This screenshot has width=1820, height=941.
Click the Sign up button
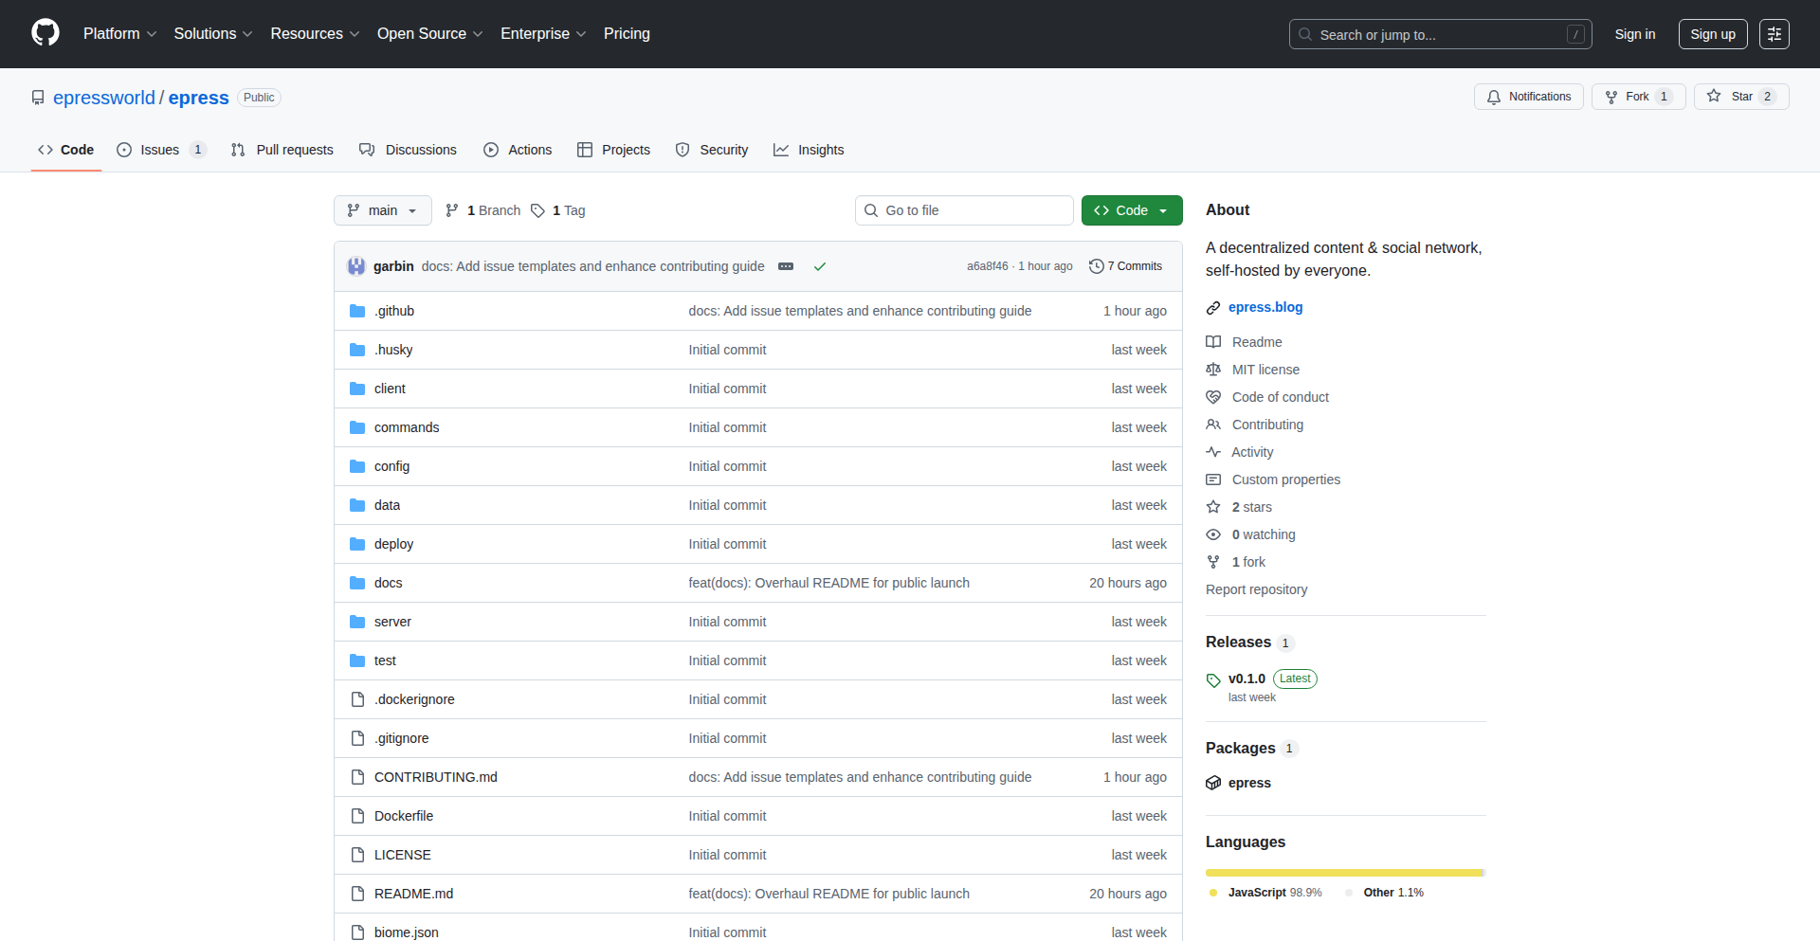tap(1713, 34)
